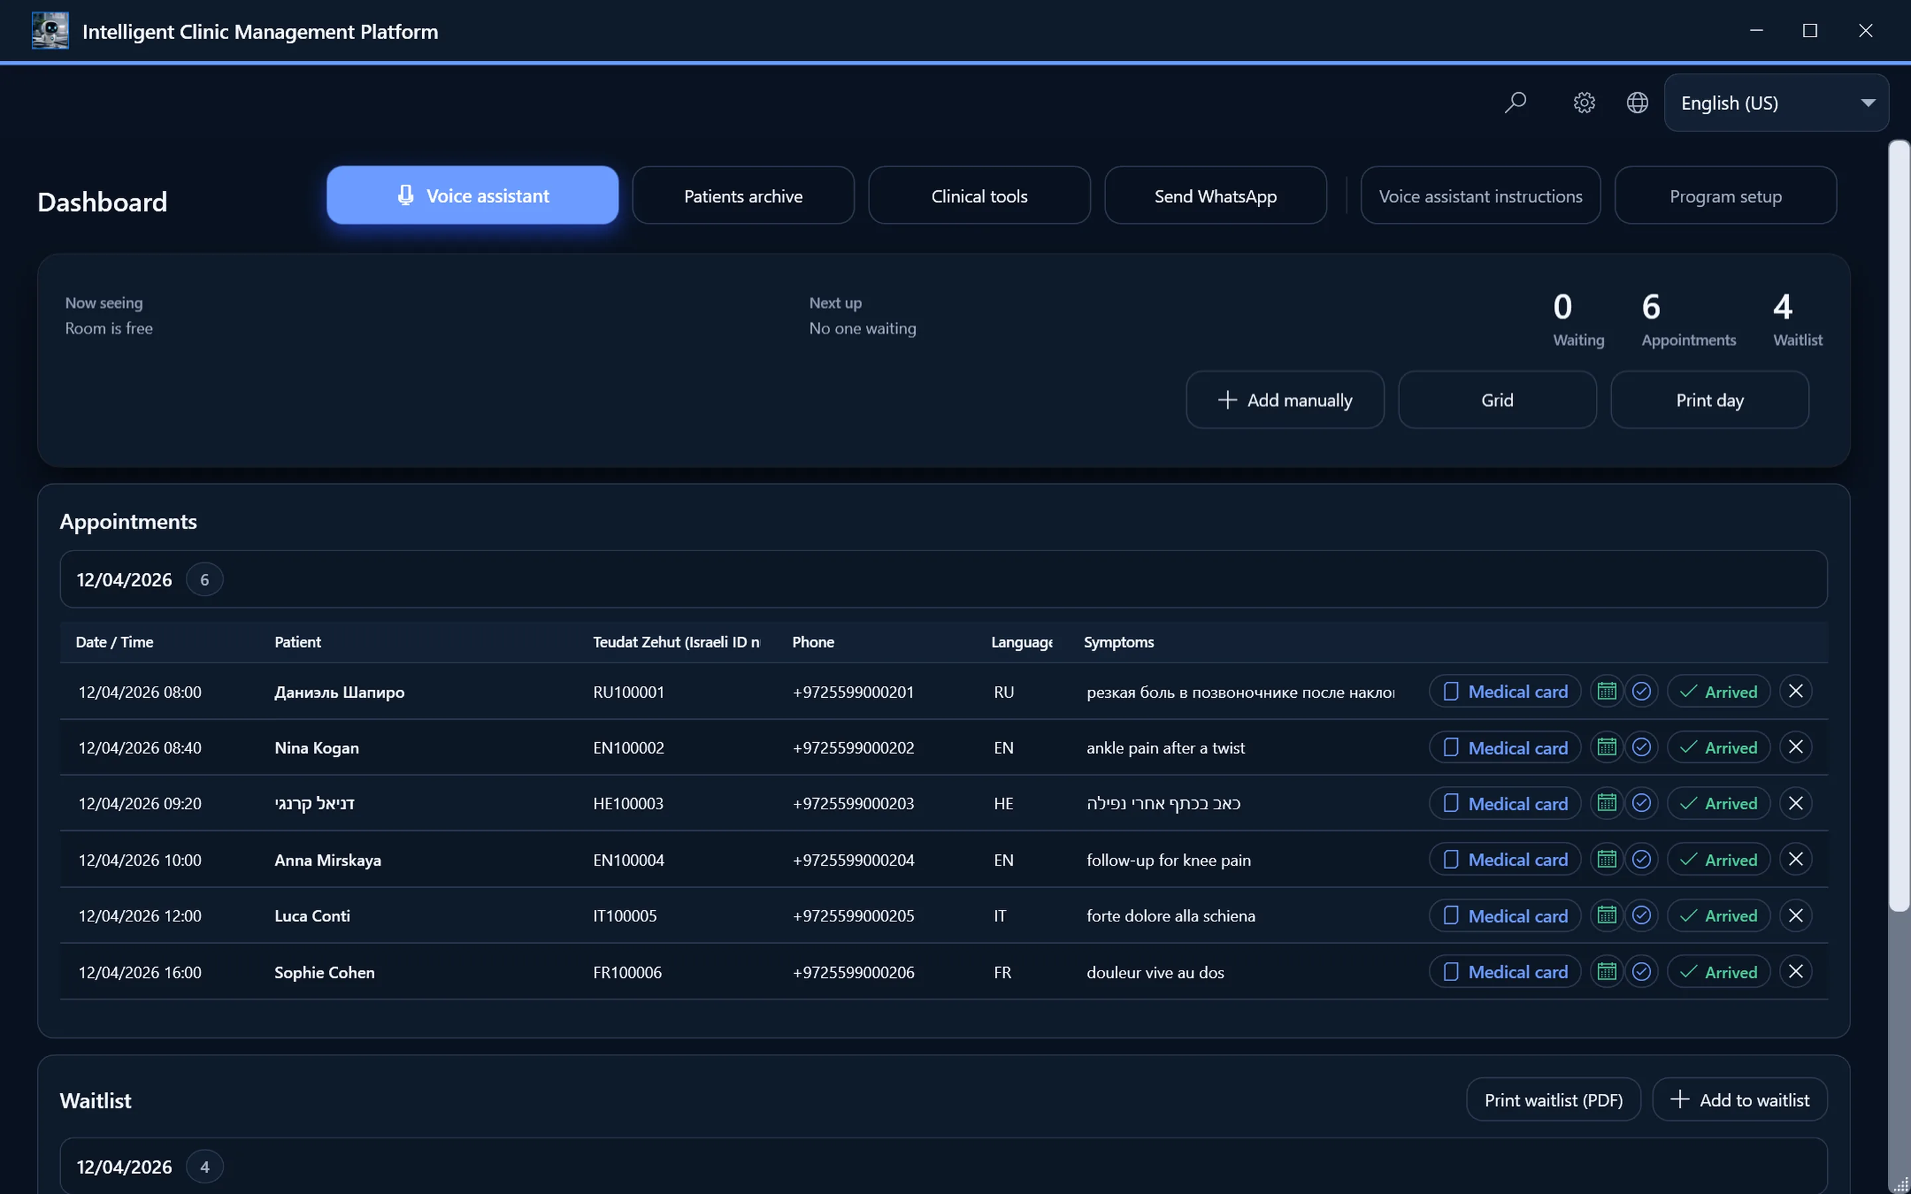The width and height of the screenshot is (1911, 1194).
Task: Click Print day button
Action: pyautogui.click(x=1710, y=399)
